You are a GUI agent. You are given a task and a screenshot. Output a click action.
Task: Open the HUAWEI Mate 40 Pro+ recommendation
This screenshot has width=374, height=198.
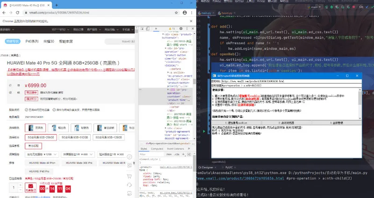pyautogui.click(x=42, y=163)
